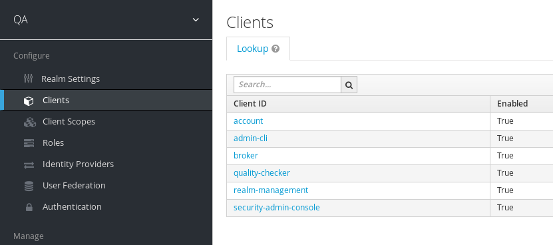Image resolution: width=553 pixels, height=245 pixels.
Task: Click the Identity Providers arrows icon
Action: point(29,164)
